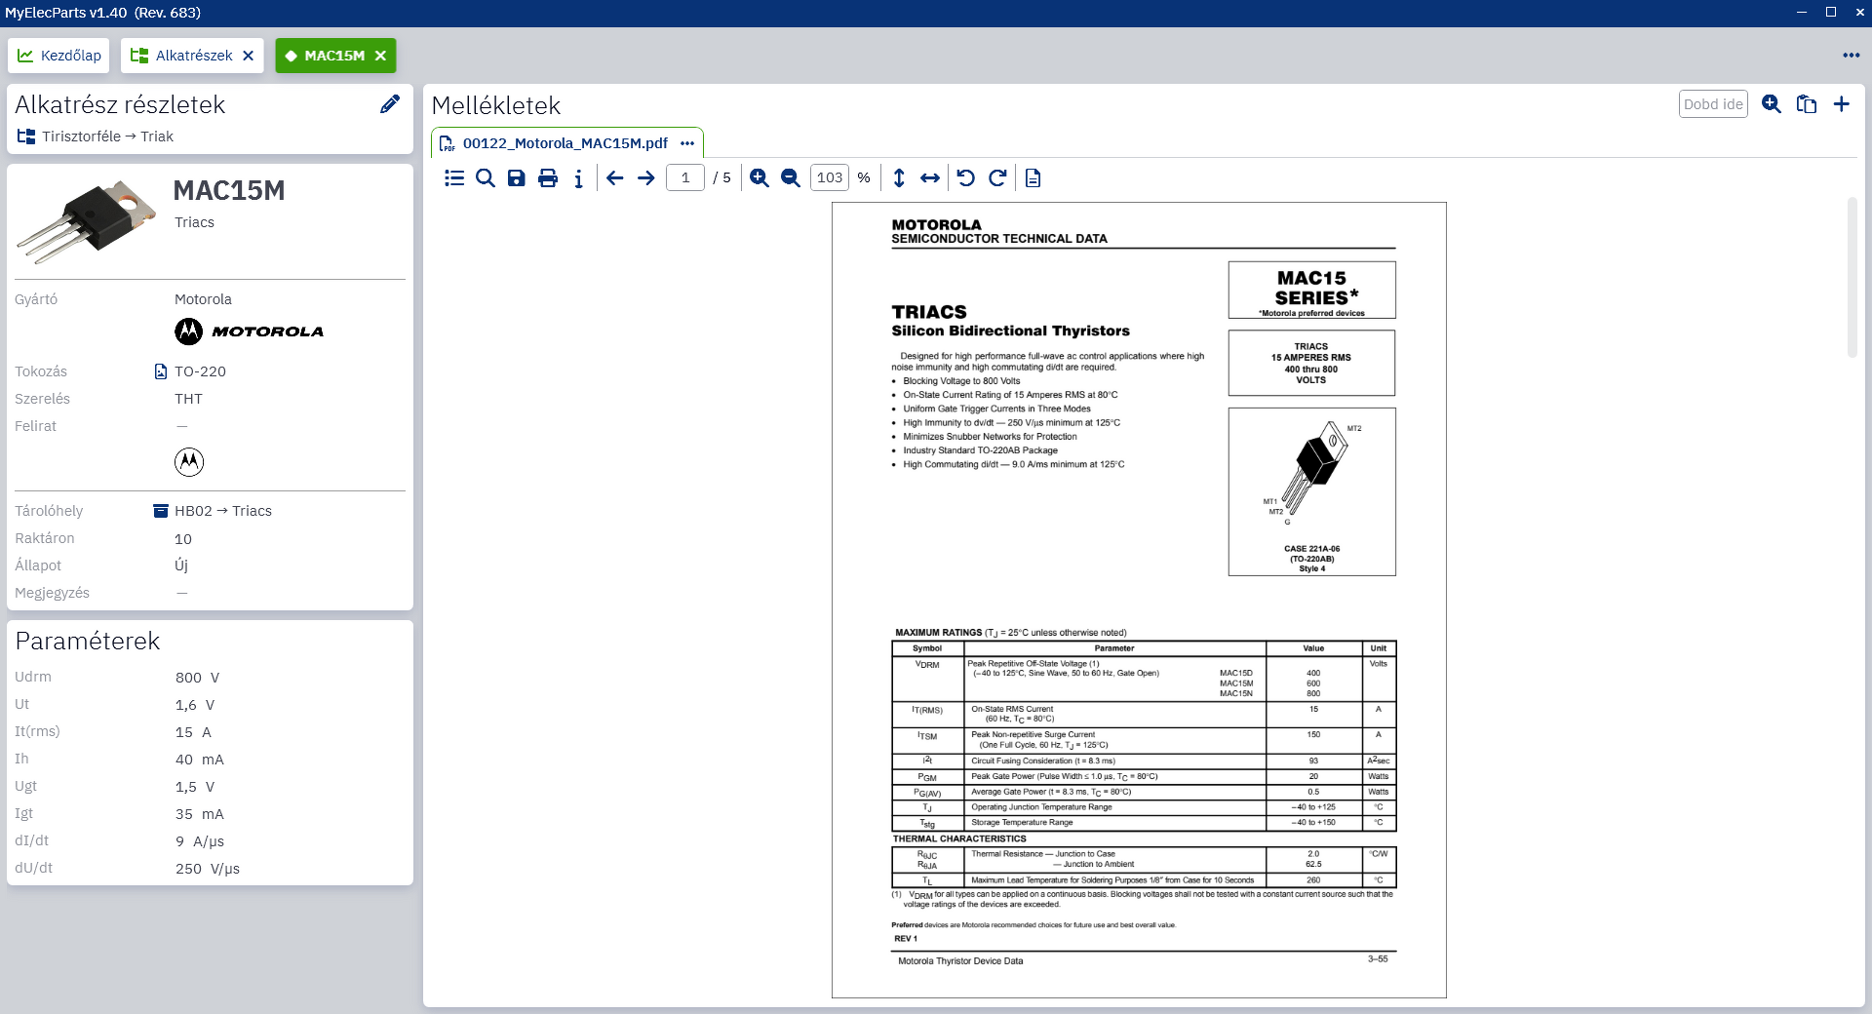The image size is (1872, 1014).
Task: Click the PDF page number field
Action: click(x=685, y=177)
